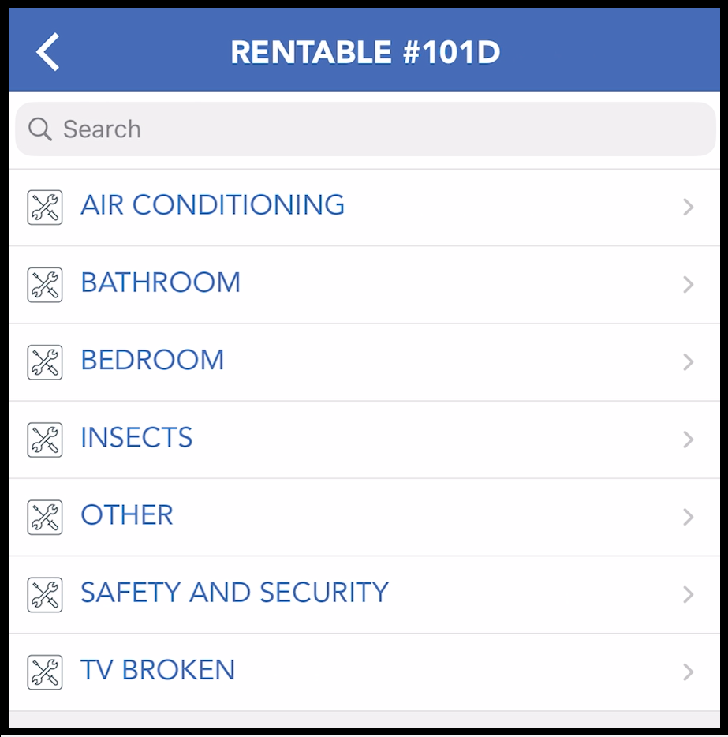Expand Air Conditioning using its chevron
Screen dimensions: 728x737
coord(689,208)
